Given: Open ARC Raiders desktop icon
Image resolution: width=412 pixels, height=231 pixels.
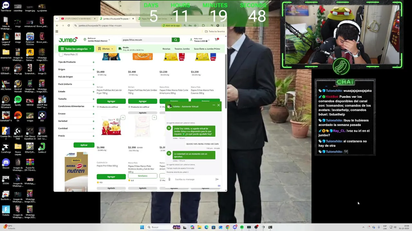Looking at the screenshot, I should (6, 84).
